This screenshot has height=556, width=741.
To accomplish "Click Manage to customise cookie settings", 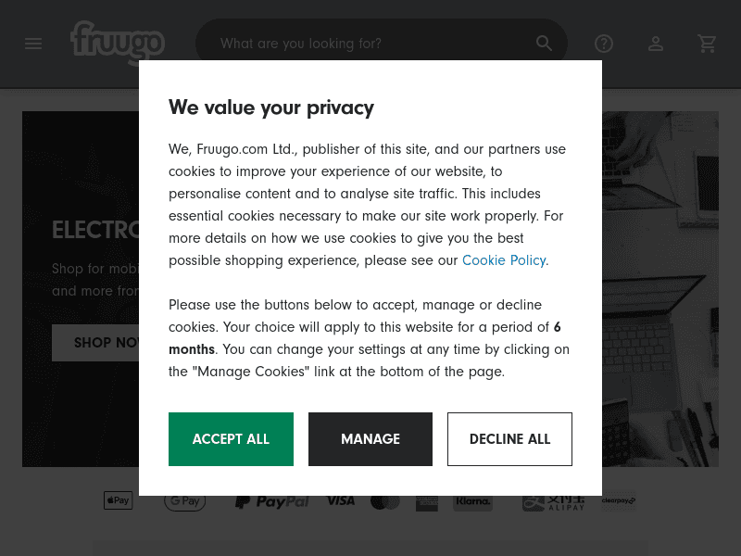I will coord(370,439).
